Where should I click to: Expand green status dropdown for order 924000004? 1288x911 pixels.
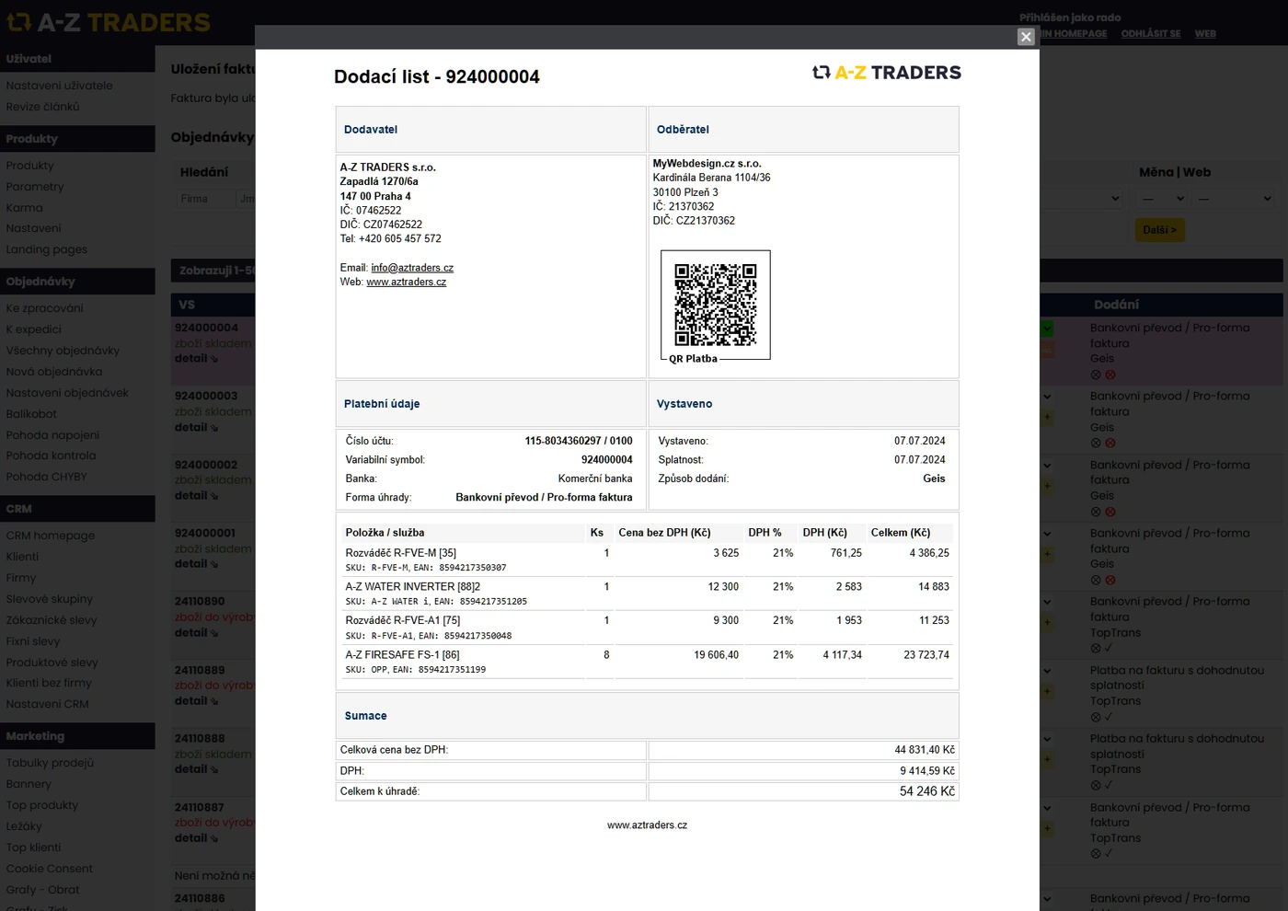point(1047,329)
